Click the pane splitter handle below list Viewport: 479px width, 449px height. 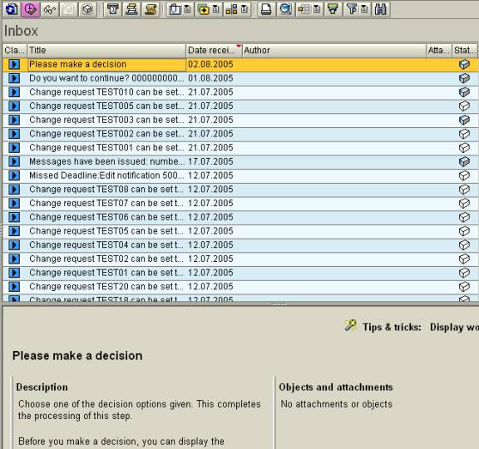click(279, 304)
